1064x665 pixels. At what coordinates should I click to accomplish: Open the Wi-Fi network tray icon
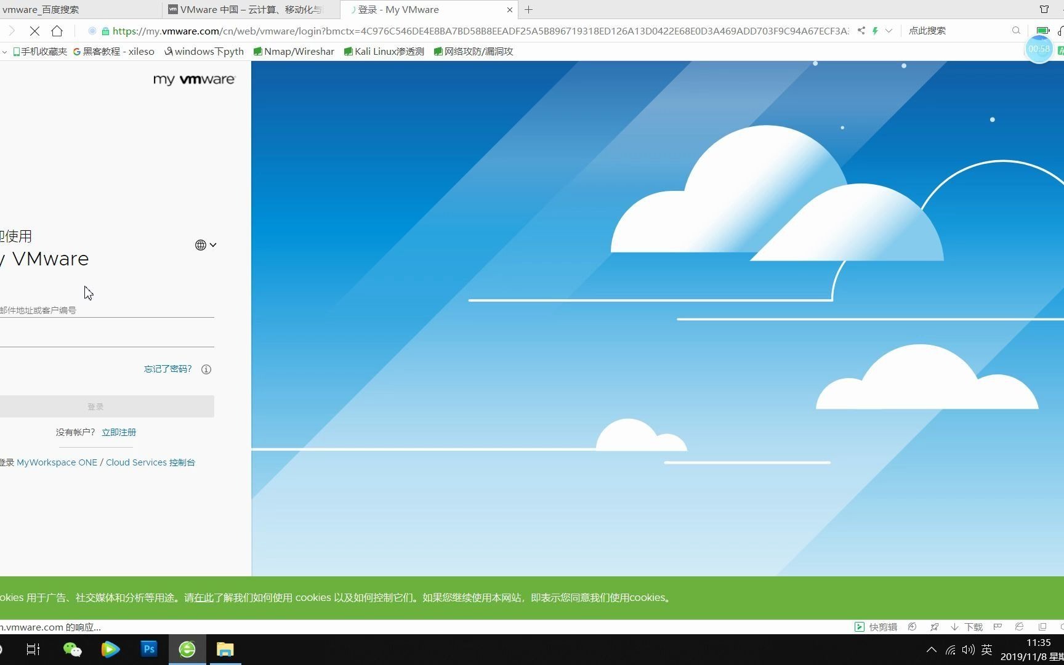[951, 650]
